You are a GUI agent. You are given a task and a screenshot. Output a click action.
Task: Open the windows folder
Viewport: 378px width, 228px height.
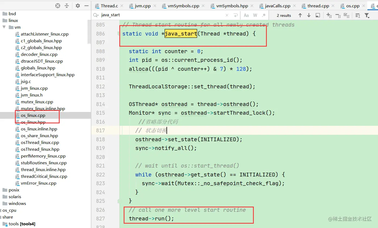click(x=17, y=203)
